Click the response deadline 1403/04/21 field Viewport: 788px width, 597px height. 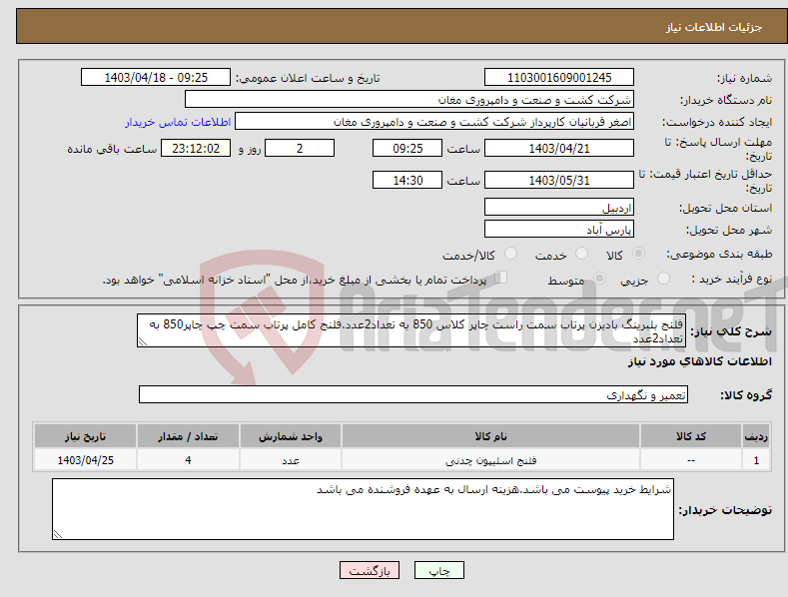coord(559,148)
